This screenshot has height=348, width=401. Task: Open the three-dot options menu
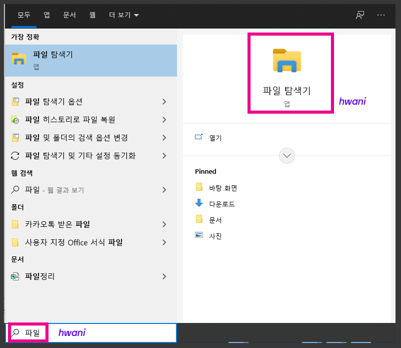click(381, 15)
